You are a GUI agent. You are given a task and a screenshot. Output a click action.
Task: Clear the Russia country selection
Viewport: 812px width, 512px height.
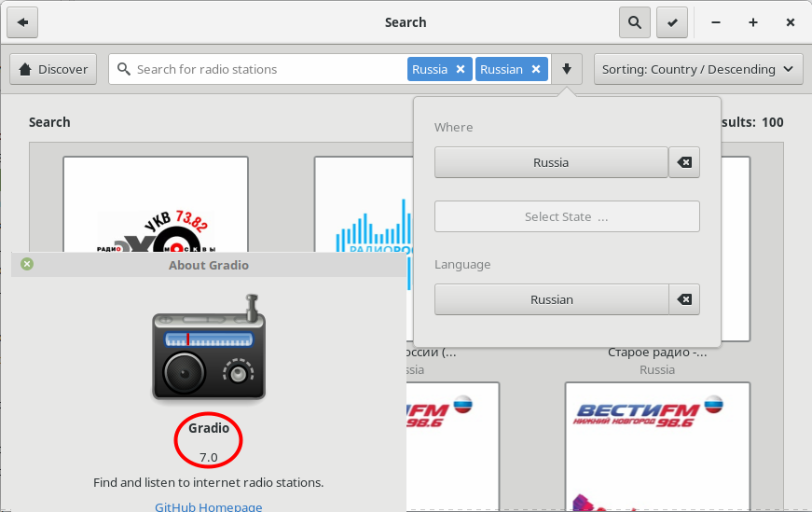pos(684,162)
